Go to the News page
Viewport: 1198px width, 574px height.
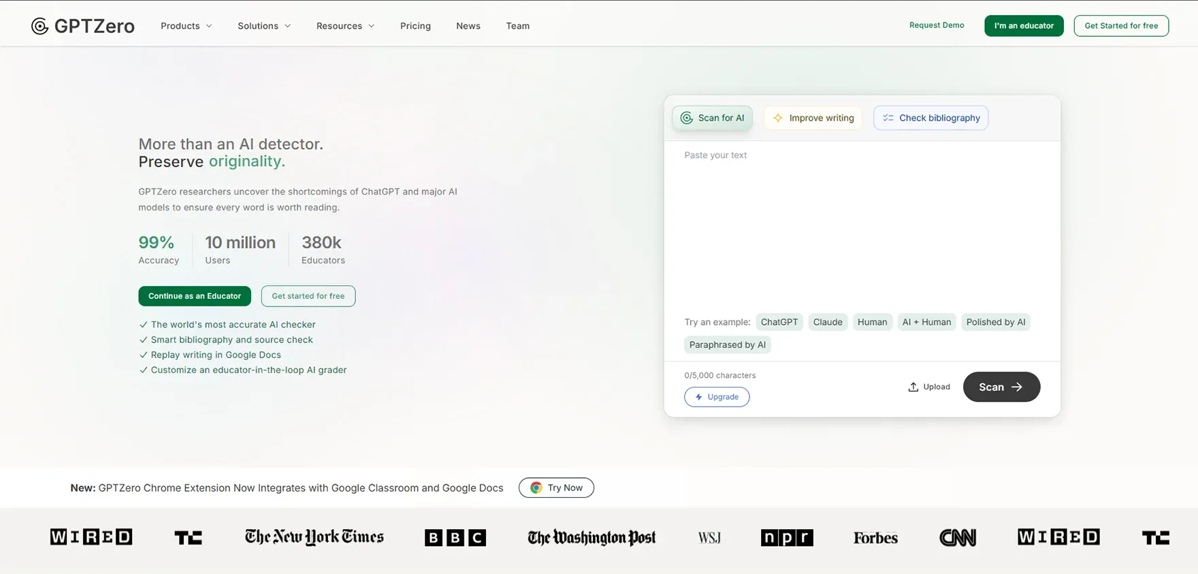tap(468, 26)
